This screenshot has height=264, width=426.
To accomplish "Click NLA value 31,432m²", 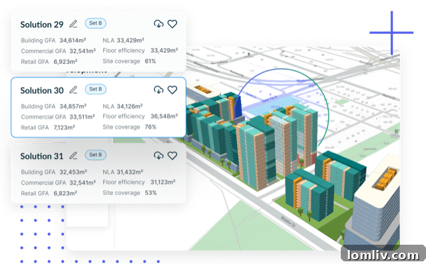I will coord(130,172).
